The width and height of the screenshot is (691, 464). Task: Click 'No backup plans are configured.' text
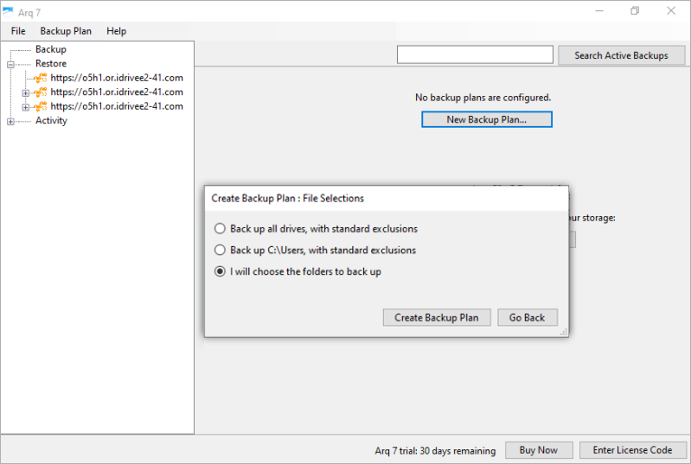pyautogui.click(x=483, y=98)
